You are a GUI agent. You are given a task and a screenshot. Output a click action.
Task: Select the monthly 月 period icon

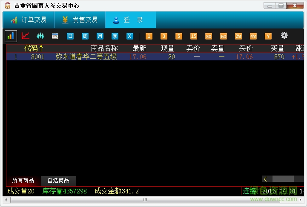[100, 36]
